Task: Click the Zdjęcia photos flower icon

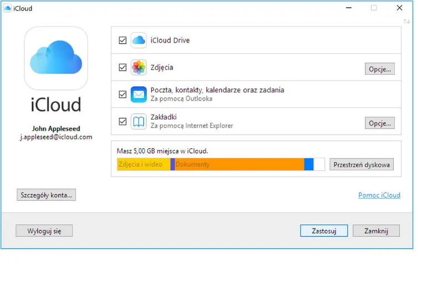Action: (x=138, y=67)
